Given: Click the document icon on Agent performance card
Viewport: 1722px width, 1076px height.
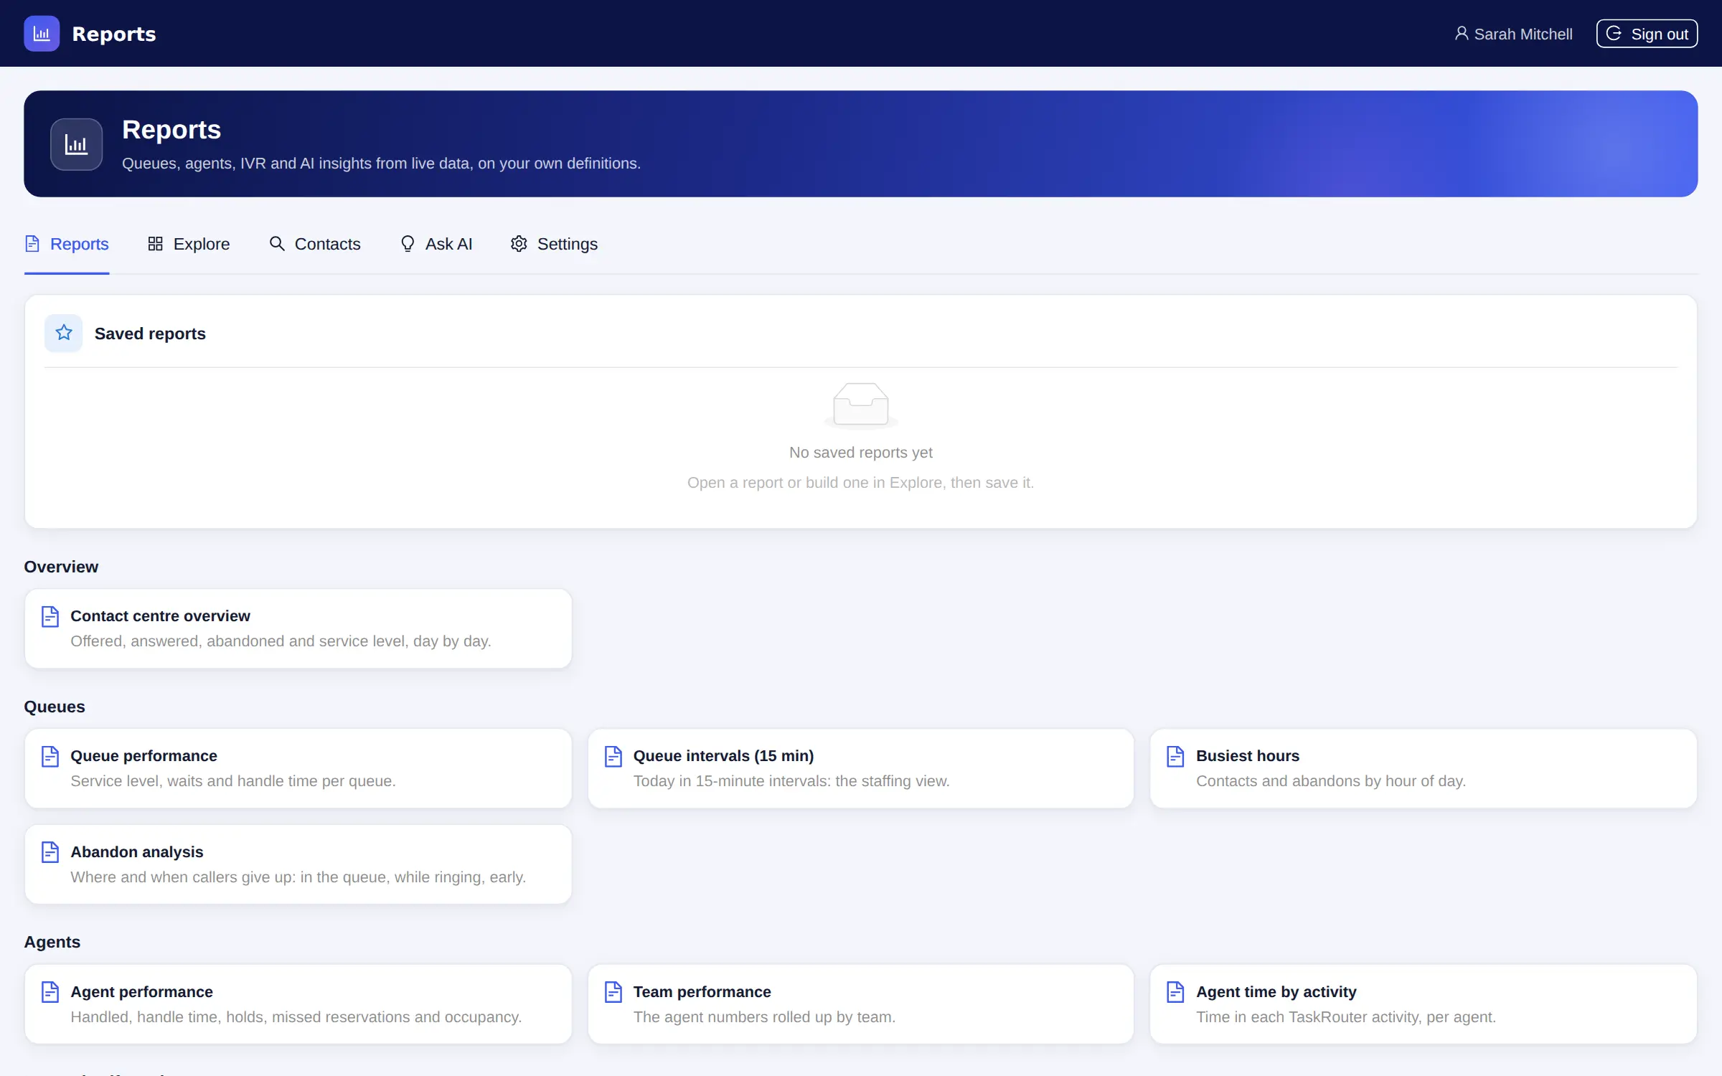Looking at the screenshot, I should 50,992.
